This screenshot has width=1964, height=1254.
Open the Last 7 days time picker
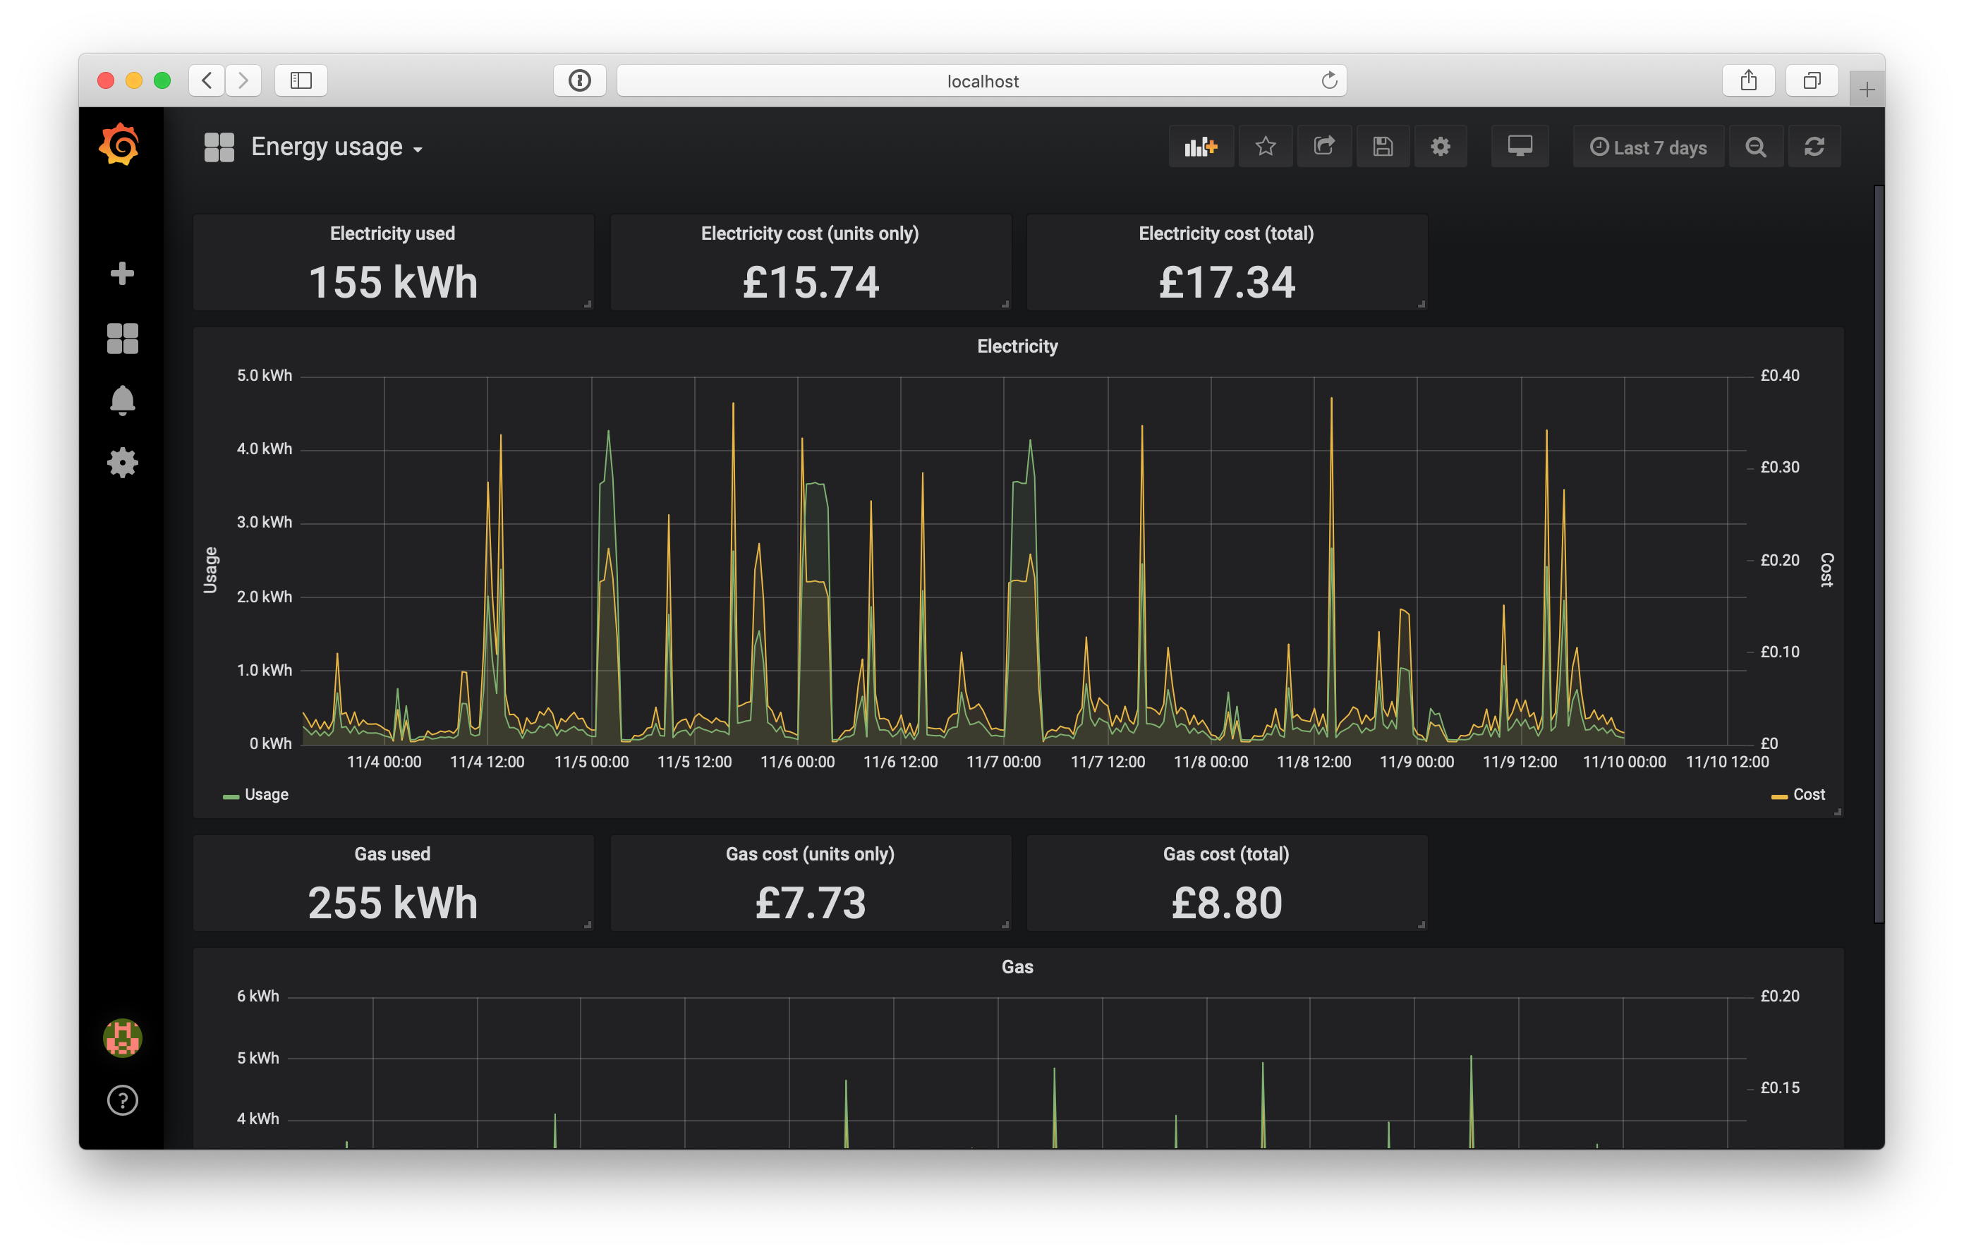click(1649, 147)
